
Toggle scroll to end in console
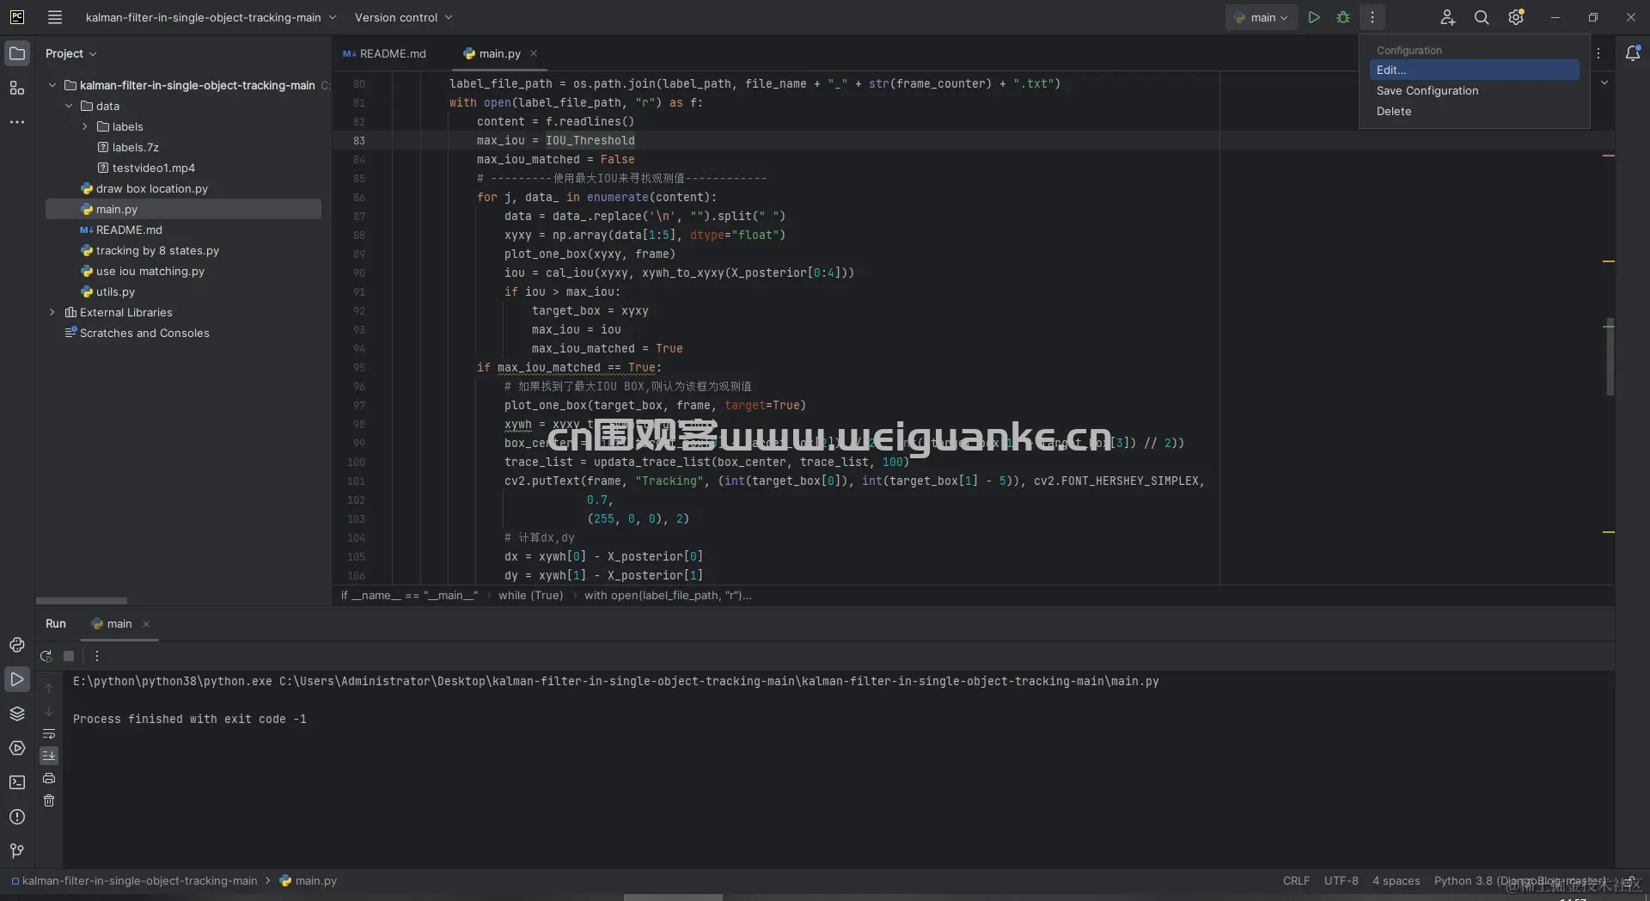coord(49,756)
